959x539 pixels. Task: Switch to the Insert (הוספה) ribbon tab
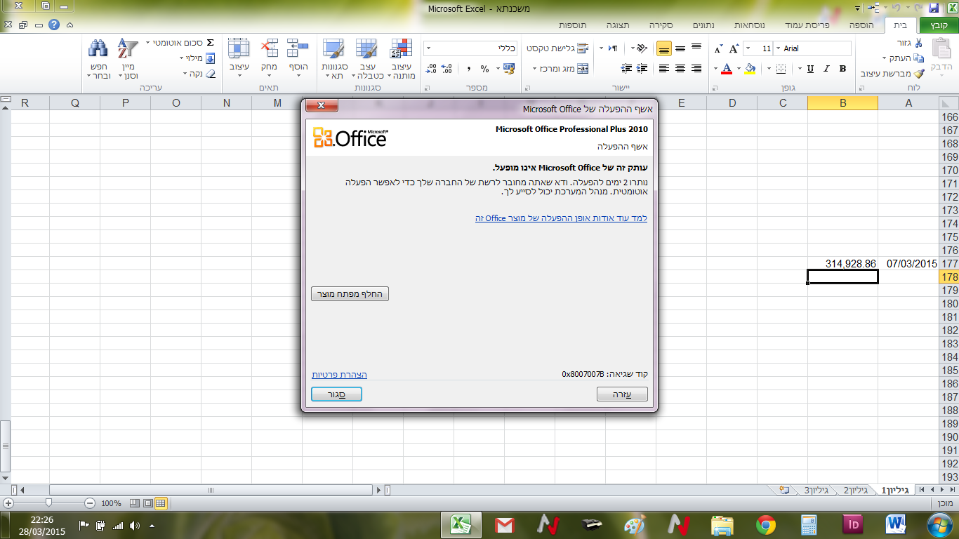click(861, 25)
